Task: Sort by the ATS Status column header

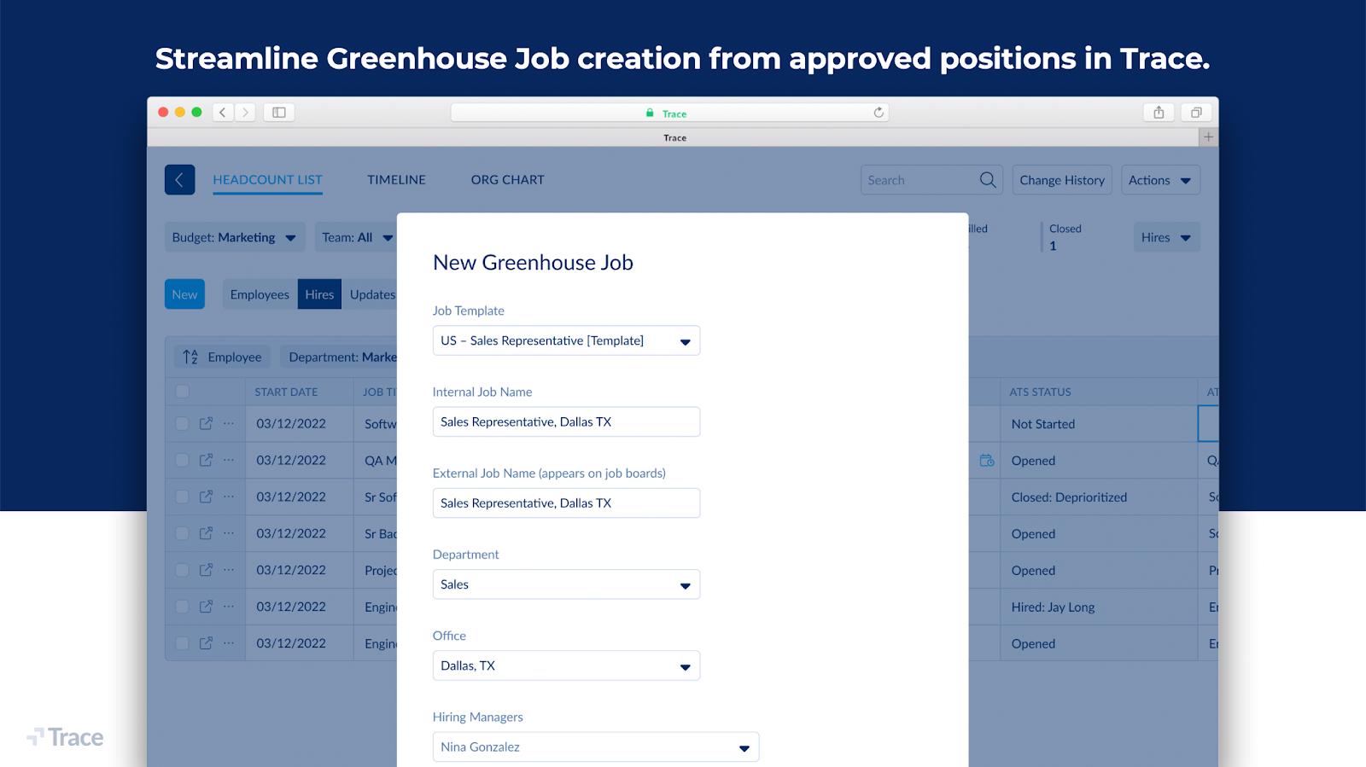Action: click(1040, 392)
